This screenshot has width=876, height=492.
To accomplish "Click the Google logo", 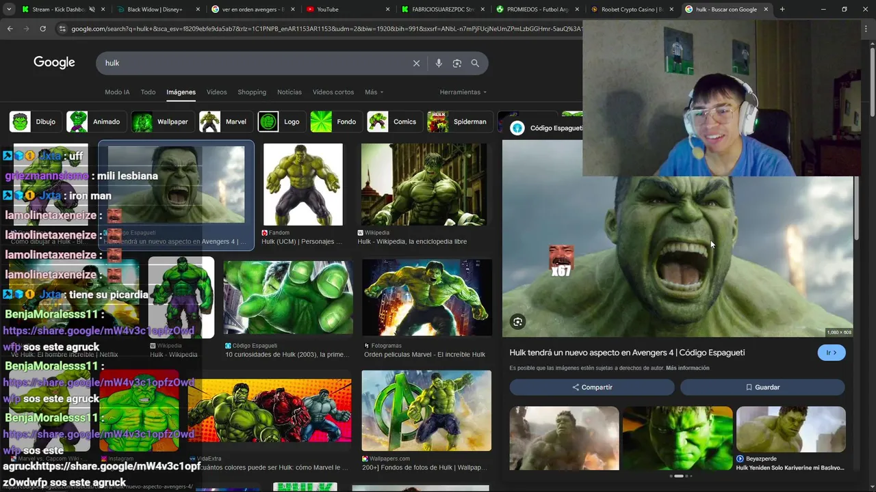I will [x=54, y=62].
